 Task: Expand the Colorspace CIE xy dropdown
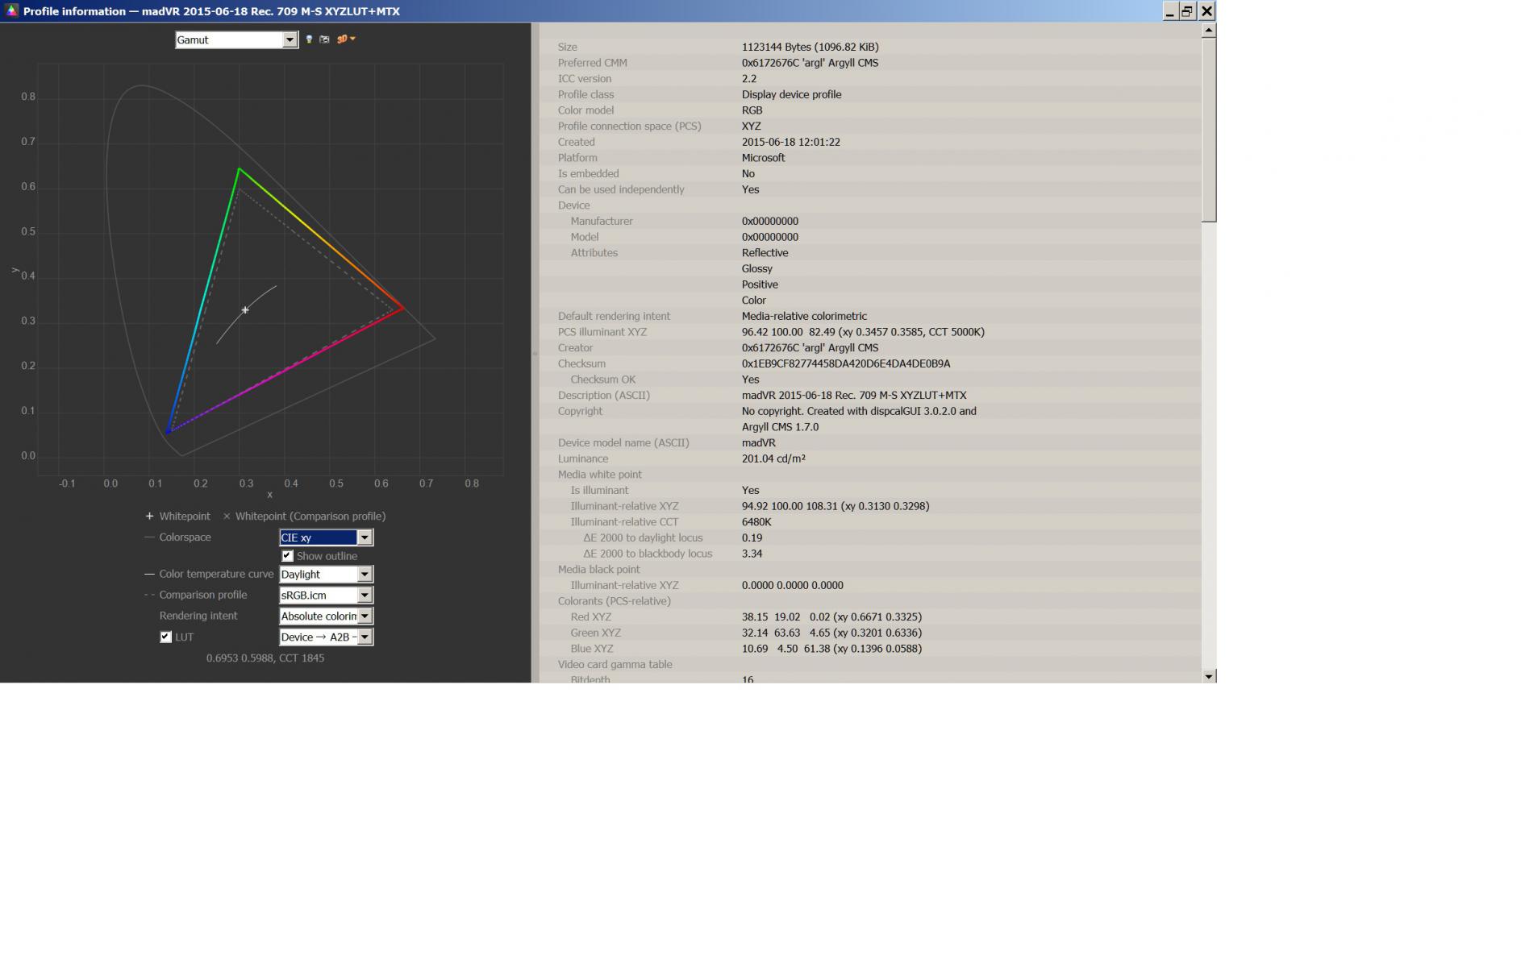click(x=365, y=537)
